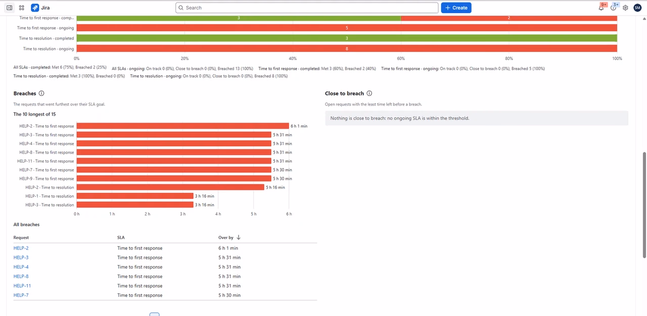Sort by the Over by arrow

tap(239, 237)
